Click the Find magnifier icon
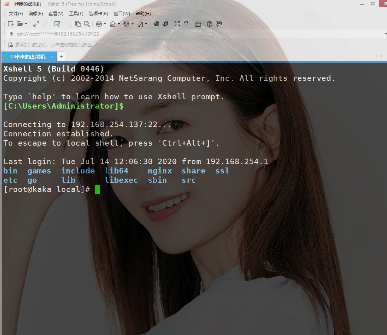Screen dimensions: 387x335 tap(86, 24)
